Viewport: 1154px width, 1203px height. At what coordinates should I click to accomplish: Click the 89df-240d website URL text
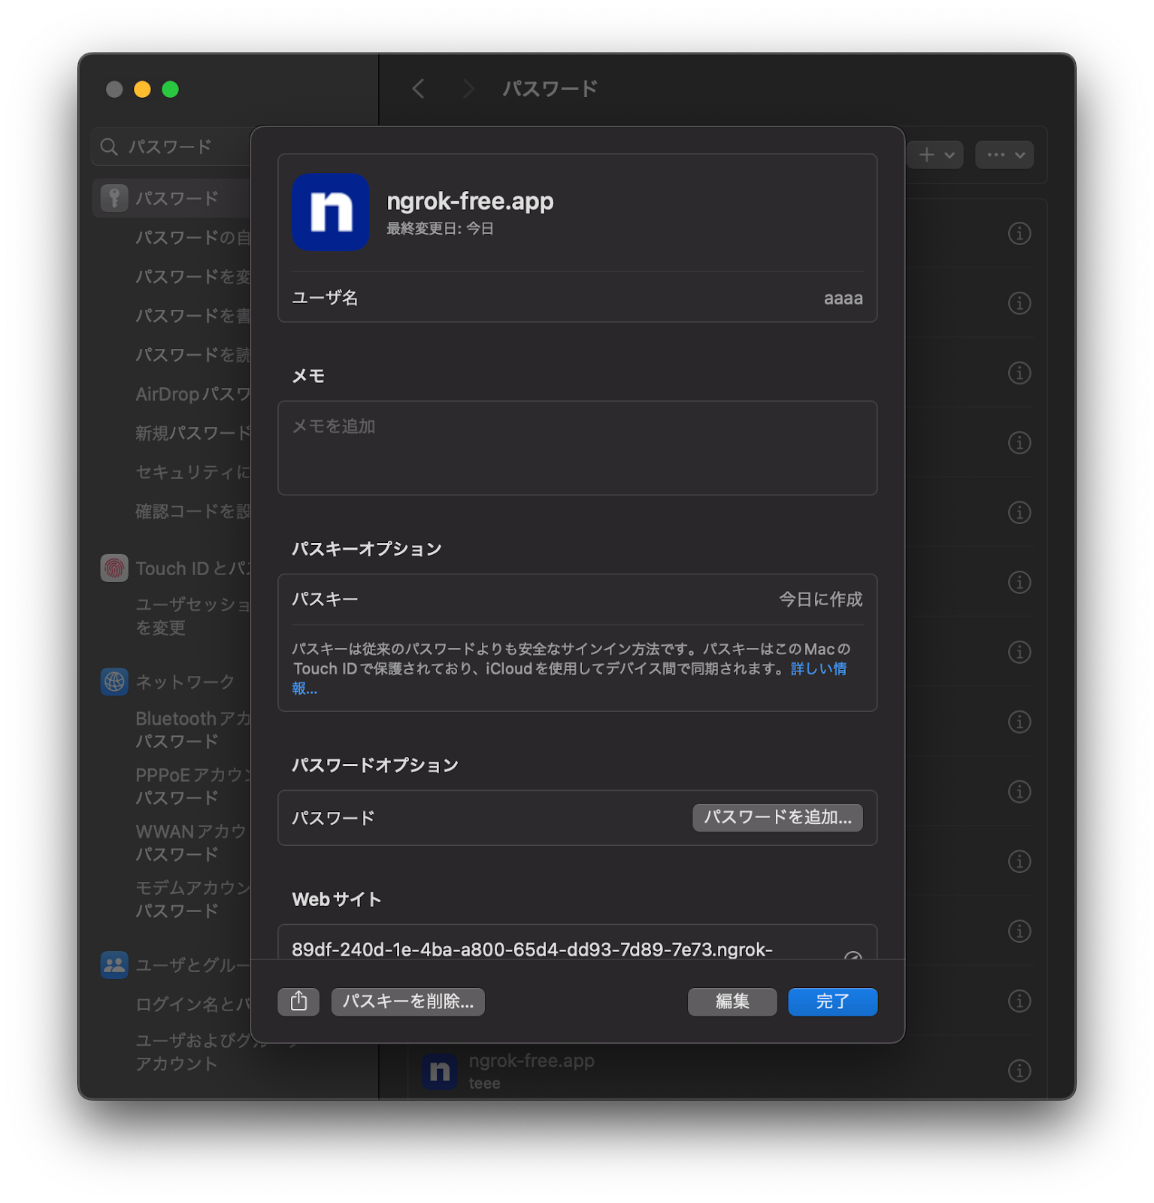pos(532,950)
